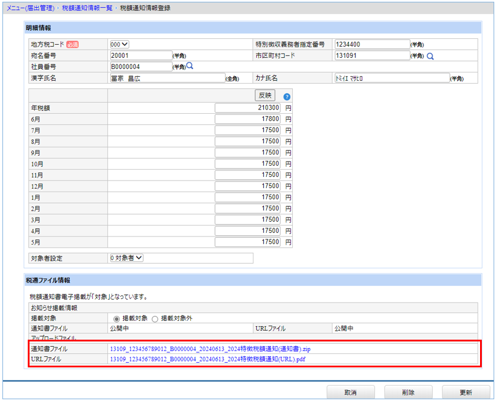This screenshot has height=401, width=496.
Task: Select the 掲載対象外 radio button
Action: point(155,319)
